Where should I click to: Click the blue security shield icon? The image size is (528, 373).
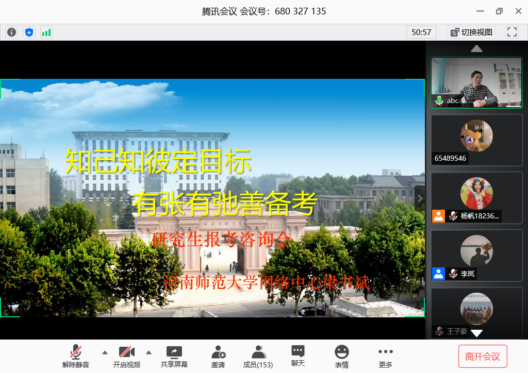click(29, 32)
